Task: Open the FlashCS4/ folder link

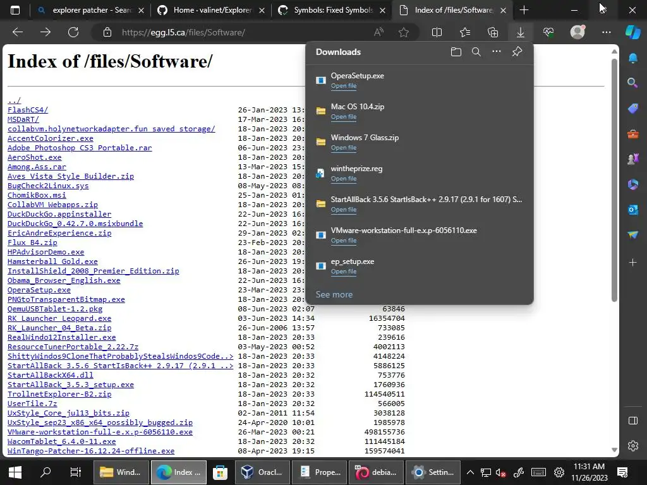Action: pos(28,110)
